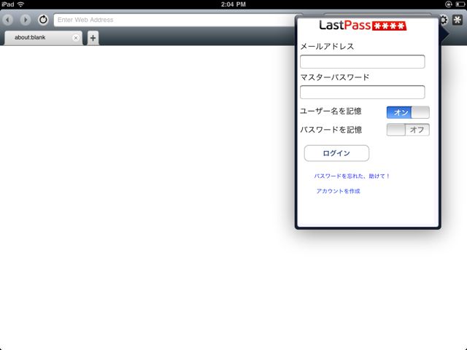The height and width of the screenshot is (350, 467).
Task: Tap the browser forward arrow button
Action: (x=26, y=20)
